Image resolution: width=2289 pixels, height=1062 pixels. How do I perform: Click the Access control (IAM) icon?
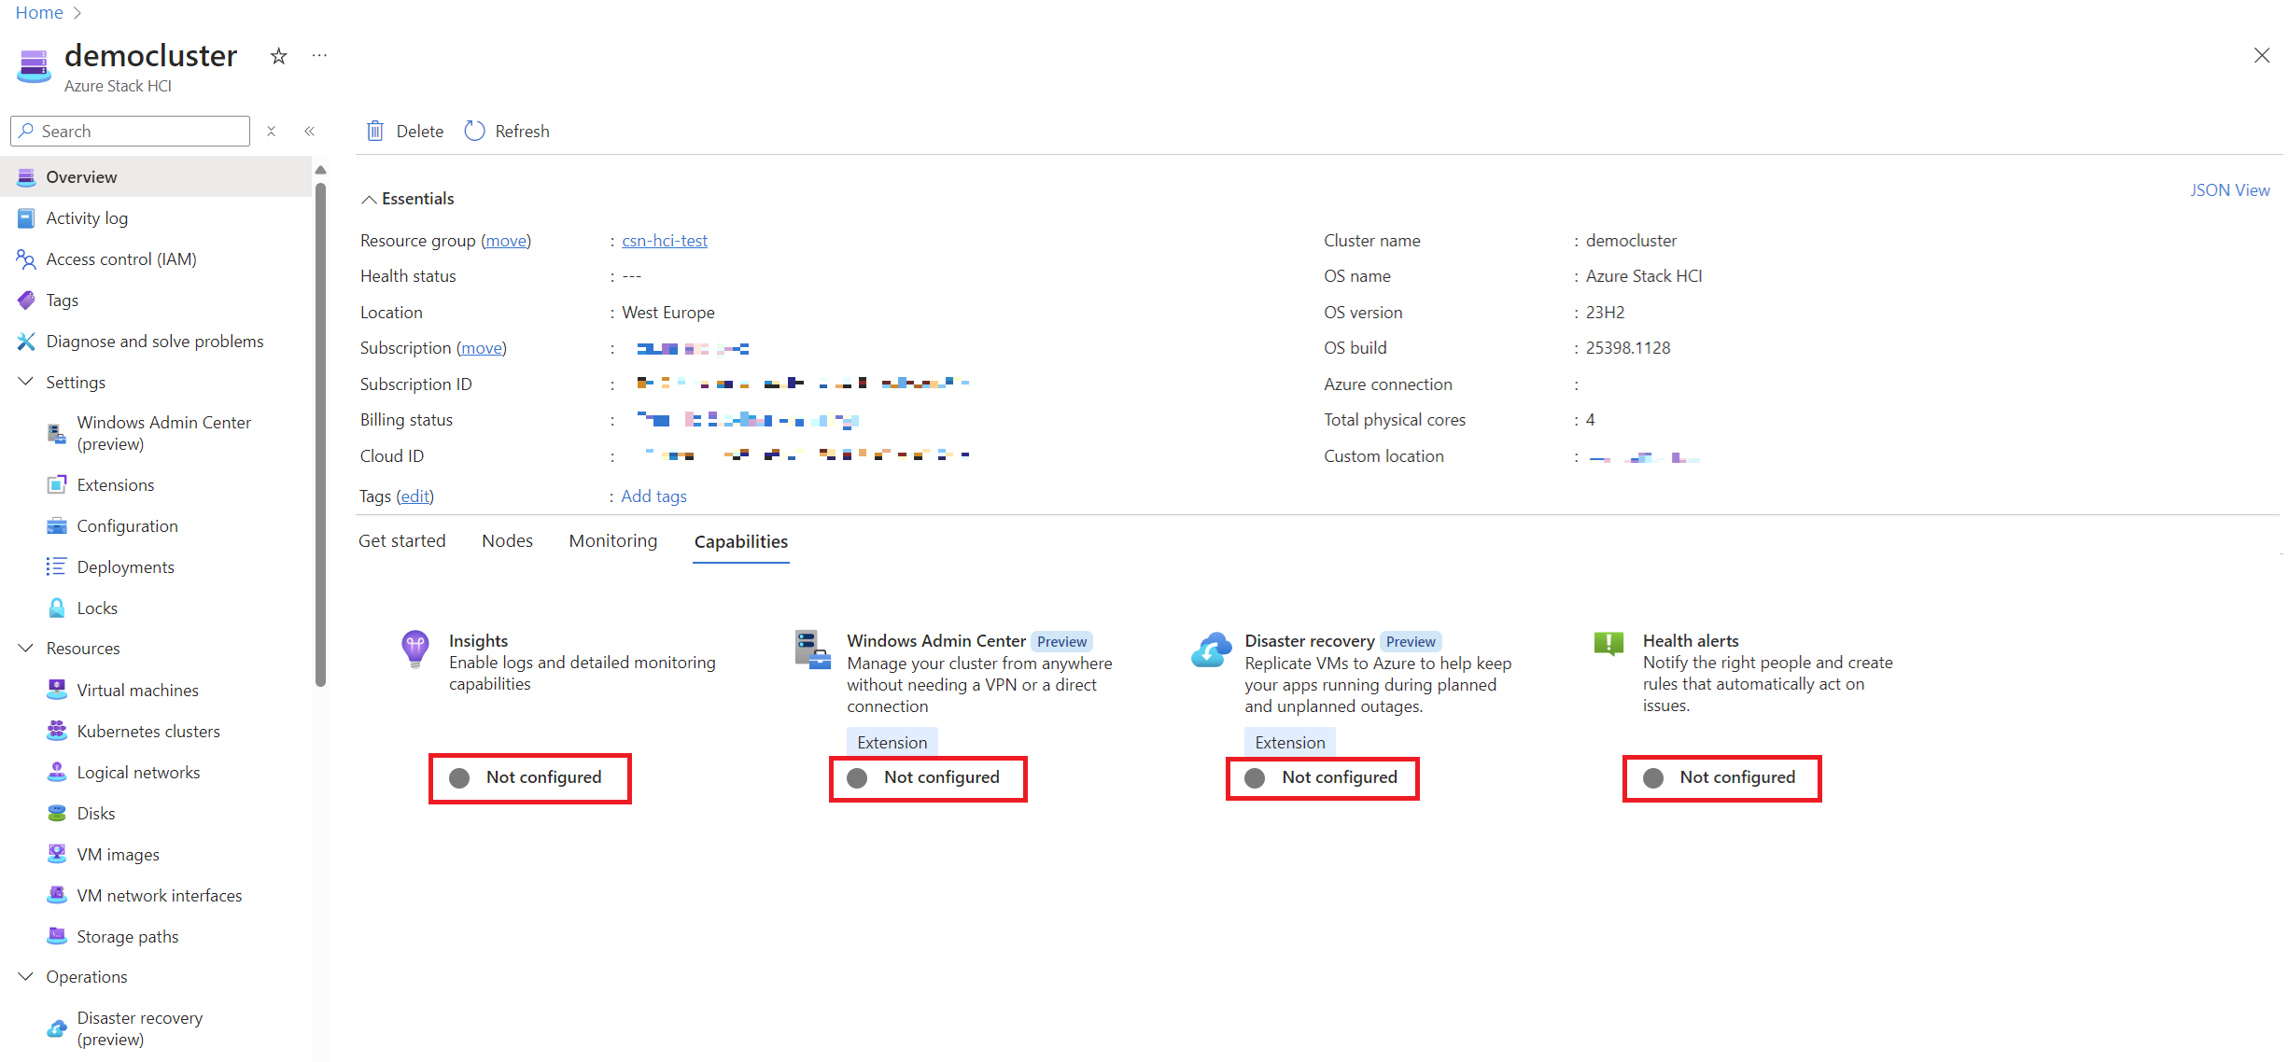pyautogui.click(x=26, y=259)
